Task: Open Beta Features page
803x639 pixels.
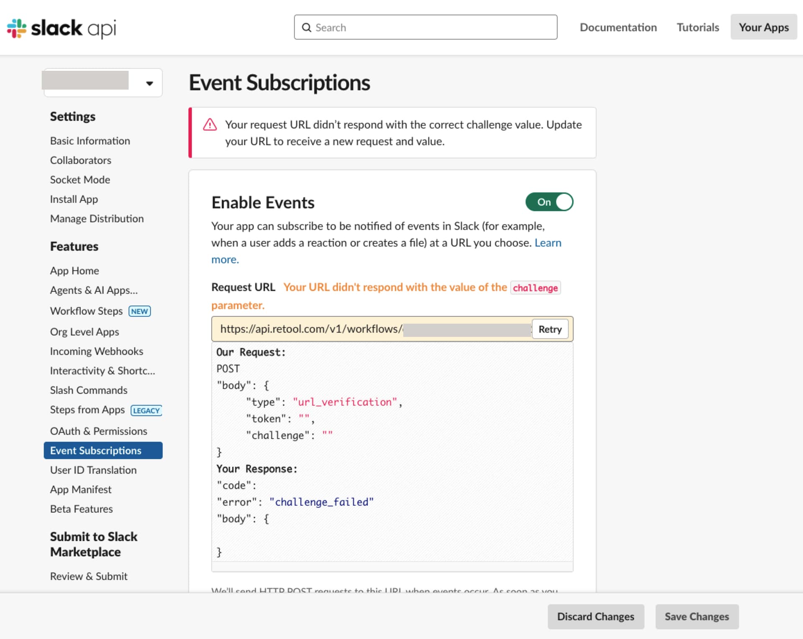Action: 82,509
